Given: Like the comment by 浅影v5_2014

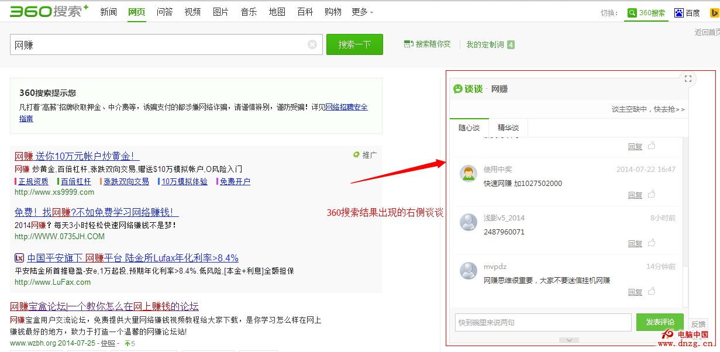Looking at the screenshot, I should coord(651,243).
